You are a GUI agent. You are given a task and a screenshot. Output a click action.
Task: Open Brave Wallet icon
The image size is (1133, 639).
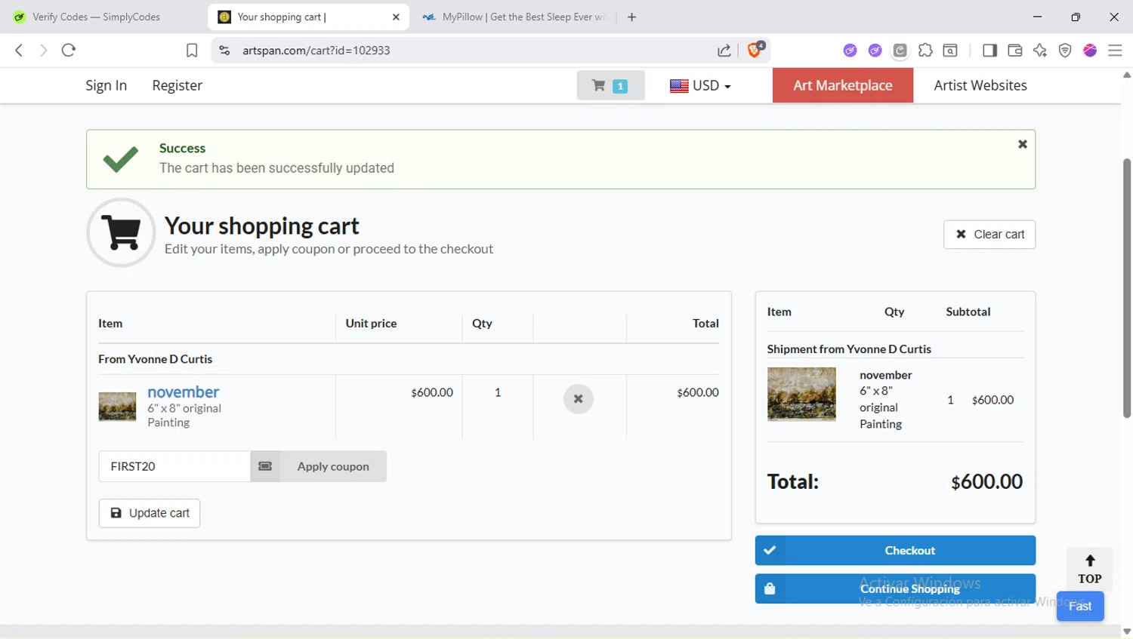[1015, 51]
